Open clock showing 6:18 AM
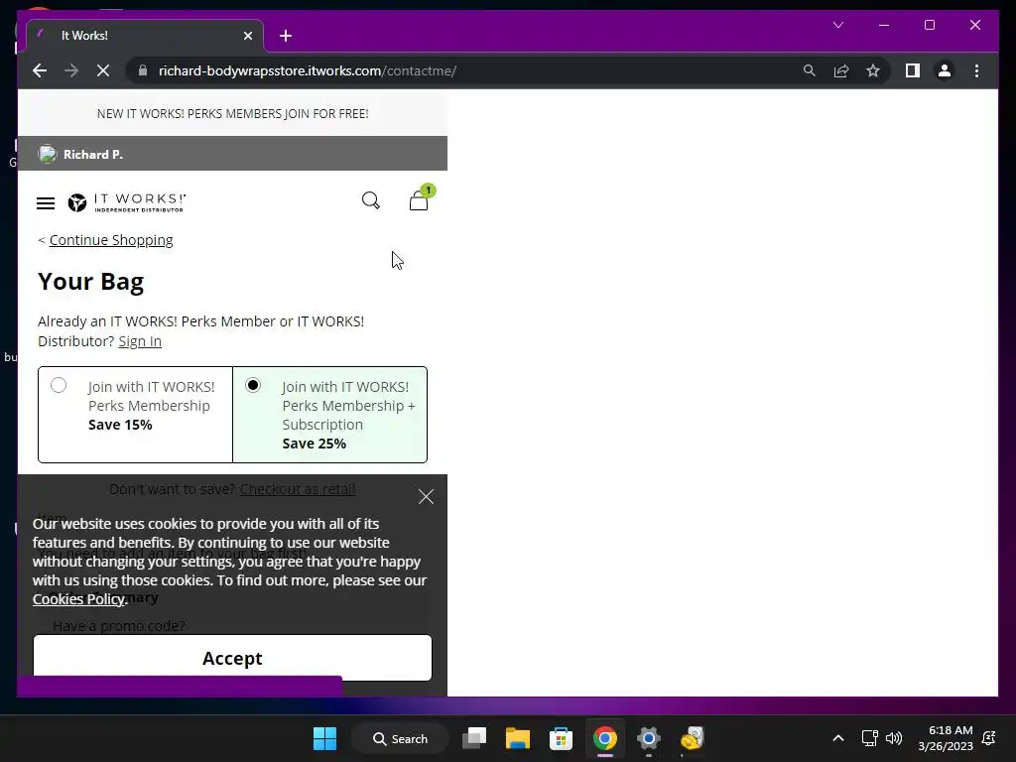The width and height of the screenshot is (1016, 762). [x=946, y=738]
